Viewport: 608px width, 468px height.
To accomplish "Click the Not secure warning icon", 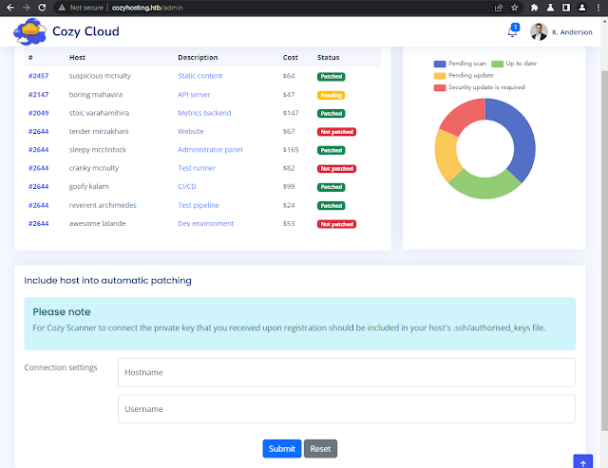I will [62, 8].
